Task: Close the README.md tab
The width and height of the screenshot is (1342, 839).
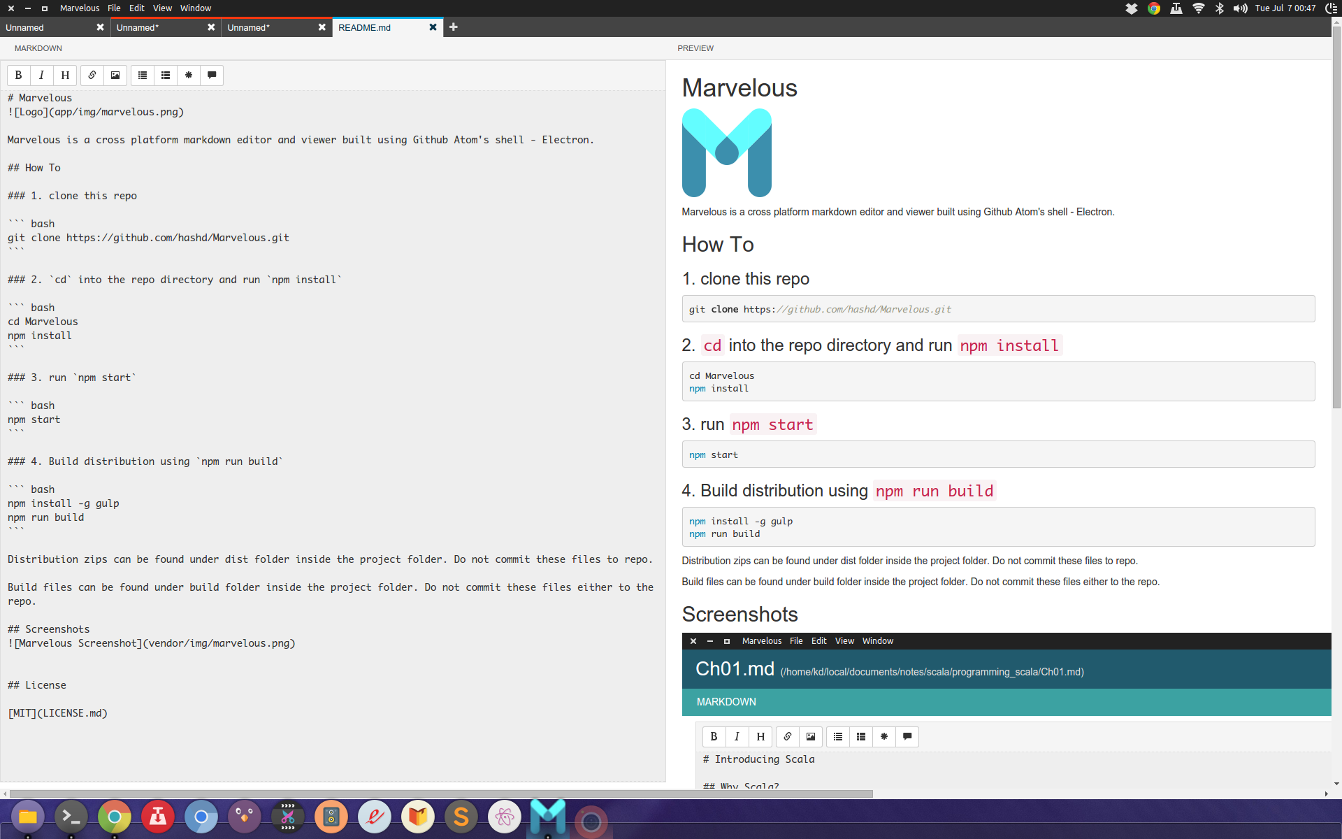Action: pos(433,27)
